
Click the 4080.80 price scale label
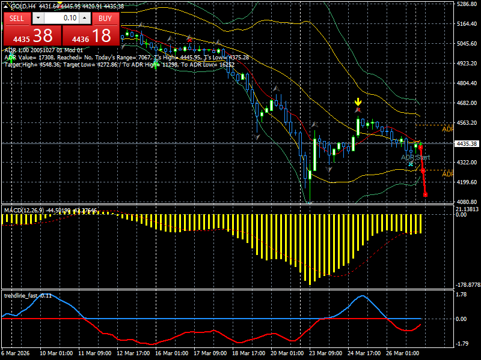click(x=467, y=202)
